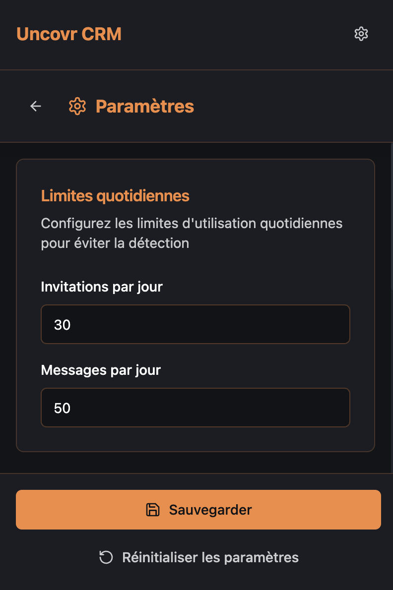The width and height of the screenshot is (393, 590).
Task: Click the orange gear icon beside Paramètres
Action: tap(77, 106)
